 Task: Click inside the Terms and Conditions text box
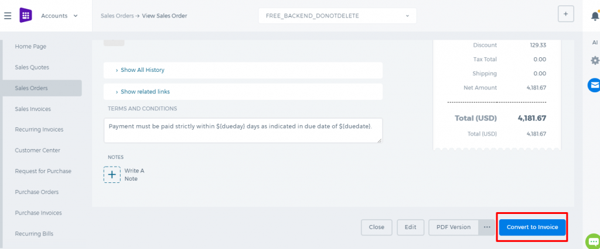(243, 130)
